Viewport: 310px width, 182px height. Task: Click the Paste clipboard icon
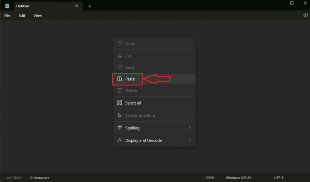pos(119,79)
